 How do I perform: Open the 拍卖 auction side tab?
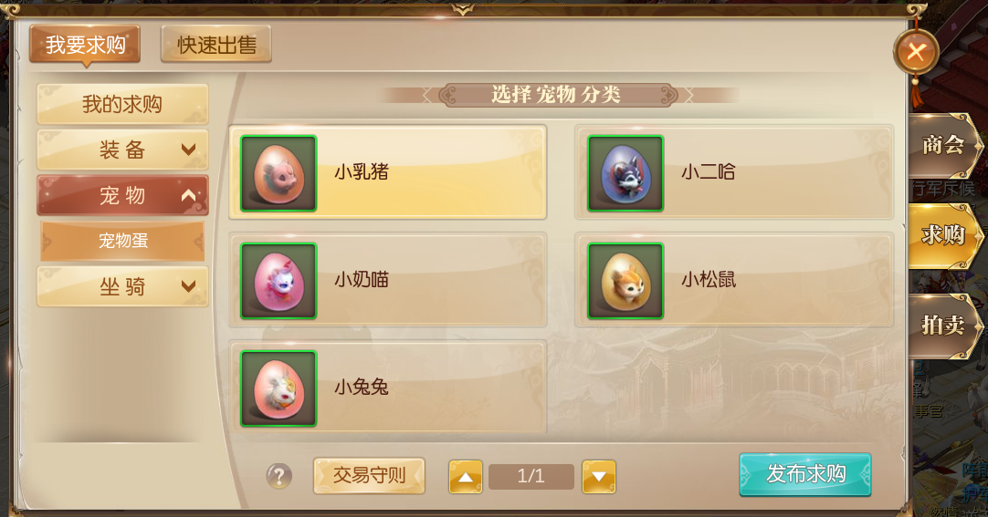[943, 326]
